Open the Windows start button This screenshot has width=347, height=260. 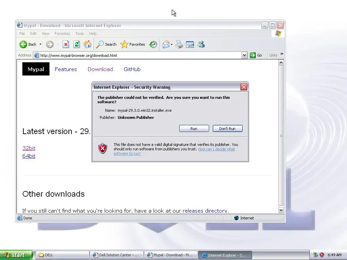[16, 255]
